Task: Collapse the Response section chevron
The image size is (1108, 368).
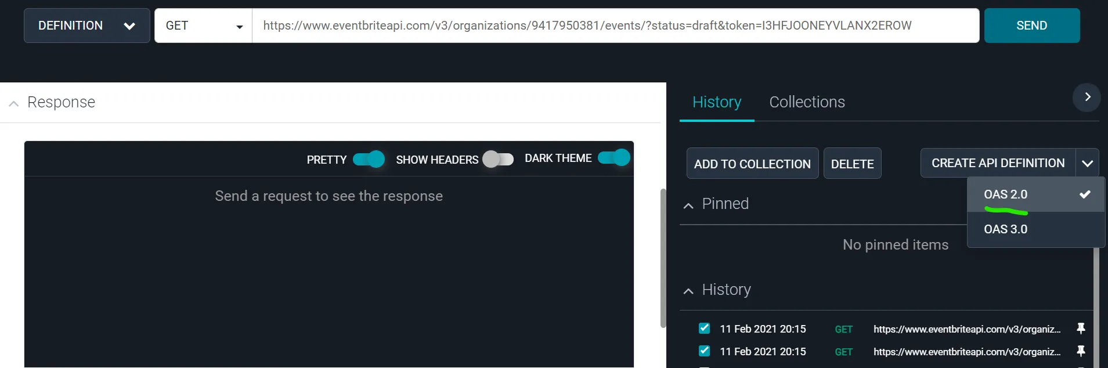Action: click(x=14, y=103)
